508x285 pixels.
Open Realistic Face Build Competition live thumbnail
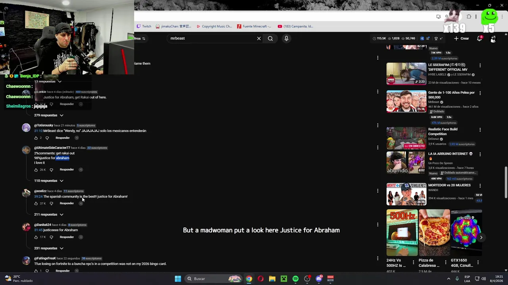click(406, 138)
